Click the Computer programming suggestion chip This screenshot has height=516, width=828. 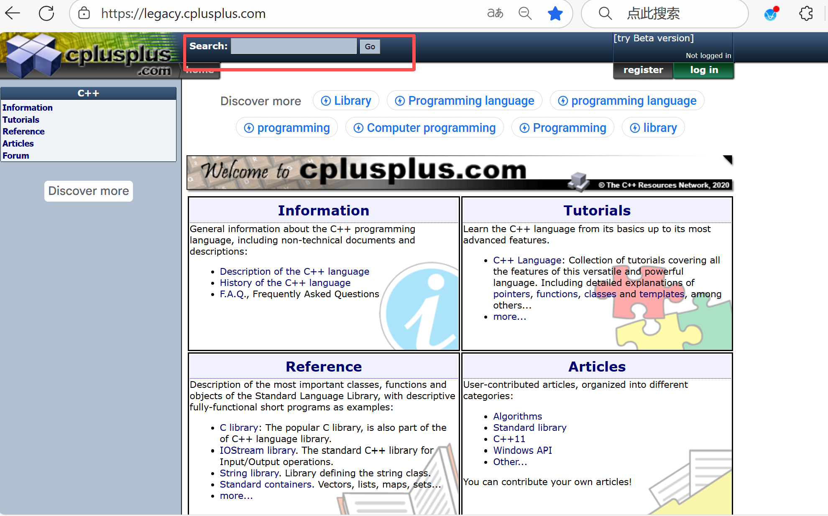click(x=424, y=128)
